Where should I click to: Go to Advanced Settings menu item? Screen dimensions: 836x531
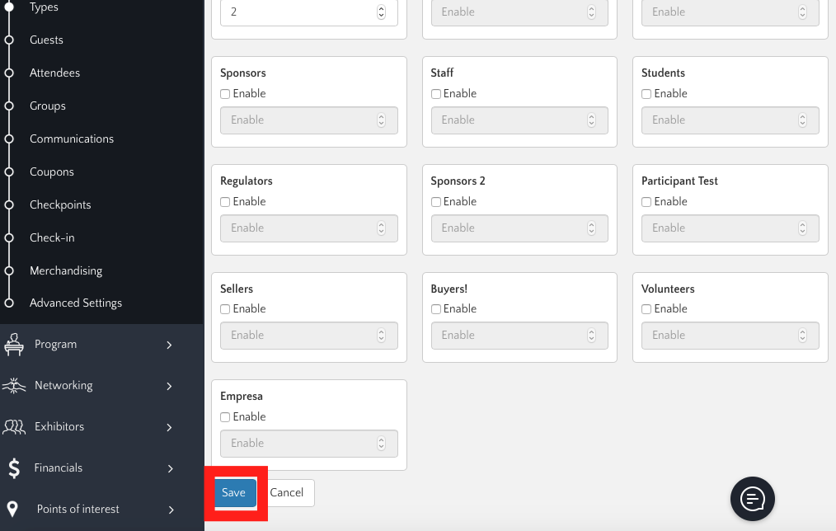[x=76, y=303]
